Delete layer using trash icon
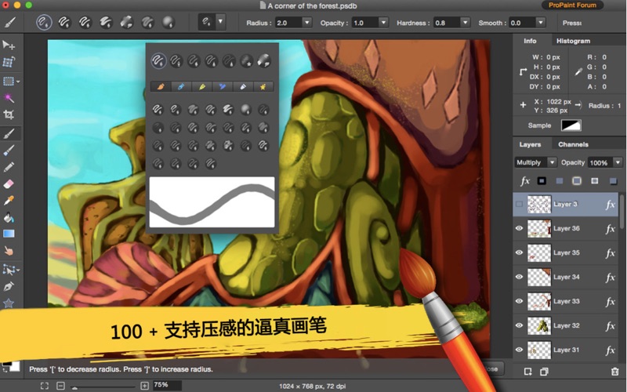 click(x=614, y=371)
